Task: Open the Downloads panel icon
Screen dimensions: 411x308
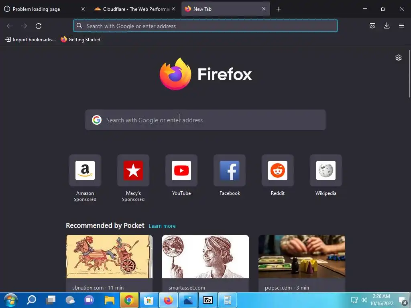Action: (387, 26)
